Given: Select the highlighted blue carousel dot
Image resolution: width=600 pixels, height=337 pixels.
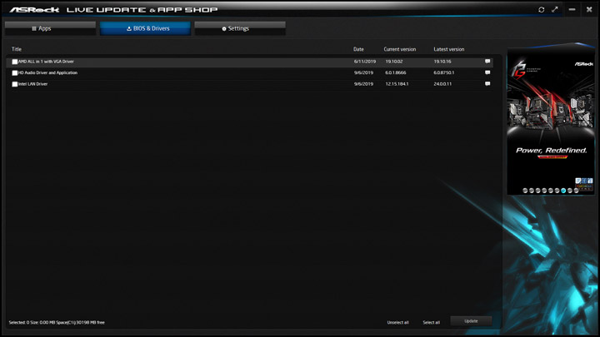Looking at the screenshot, I should coord(563,191).
